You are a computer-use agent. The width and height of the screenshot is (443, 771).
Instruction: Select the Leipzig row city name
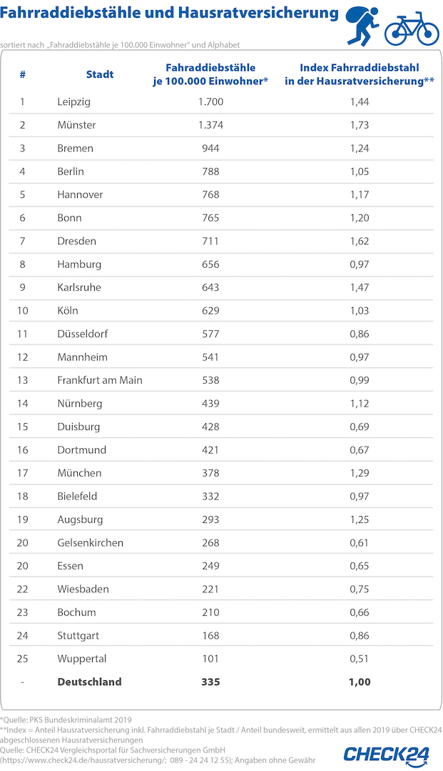click(x=73, y=102)
